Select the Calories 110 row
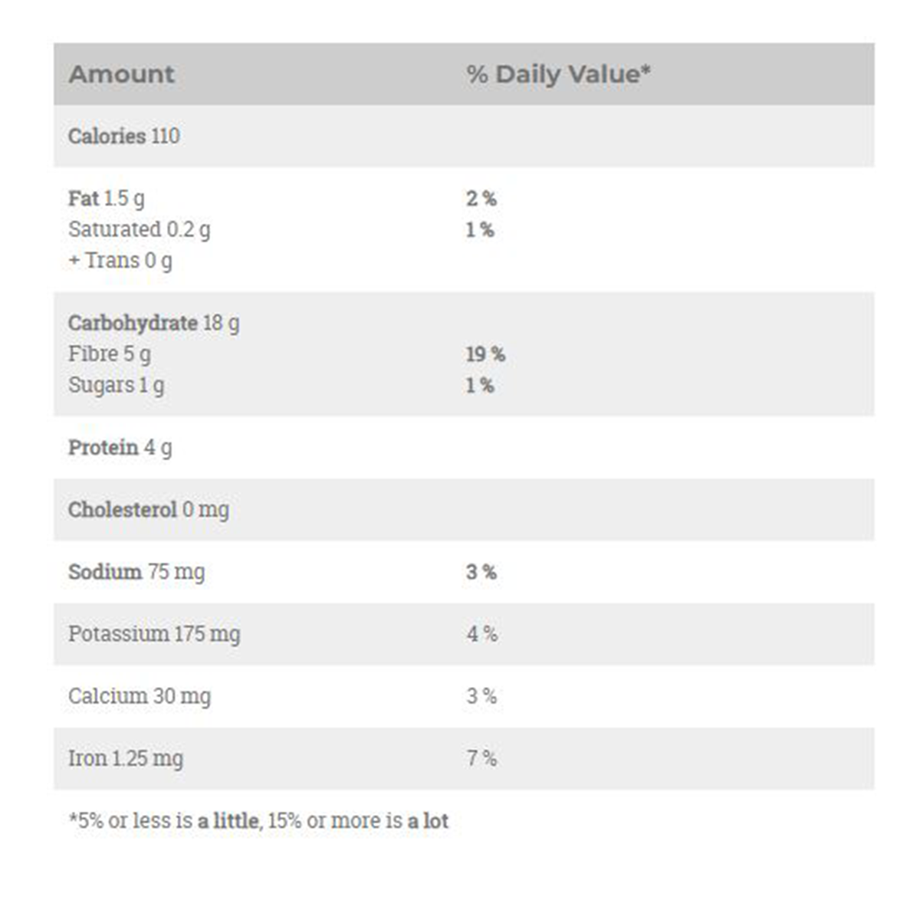Viewport: 920px width, 920px height. pos(124,136)
